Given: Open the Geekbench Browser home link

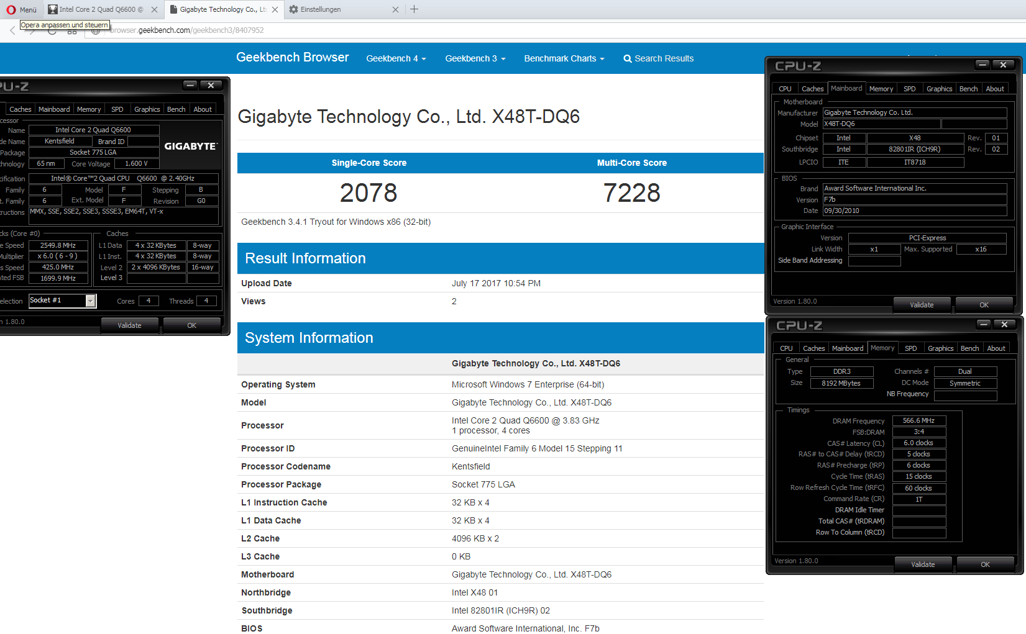Looking at the screenshot, I should [x=292, y=57].
